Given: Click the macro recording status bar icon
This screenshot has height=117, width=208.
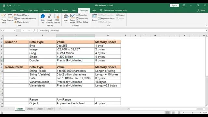Looking at the screenshot, I should [x=2, y=112].
